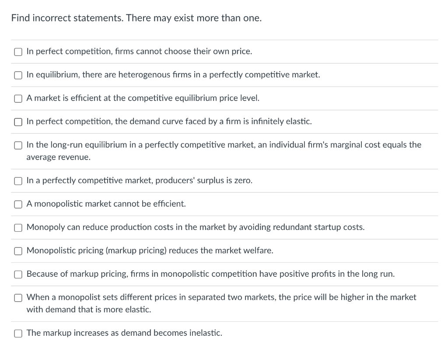Tick the checkbox for 'markup increases as demand becomes inelastic'

tap(18, 334)
